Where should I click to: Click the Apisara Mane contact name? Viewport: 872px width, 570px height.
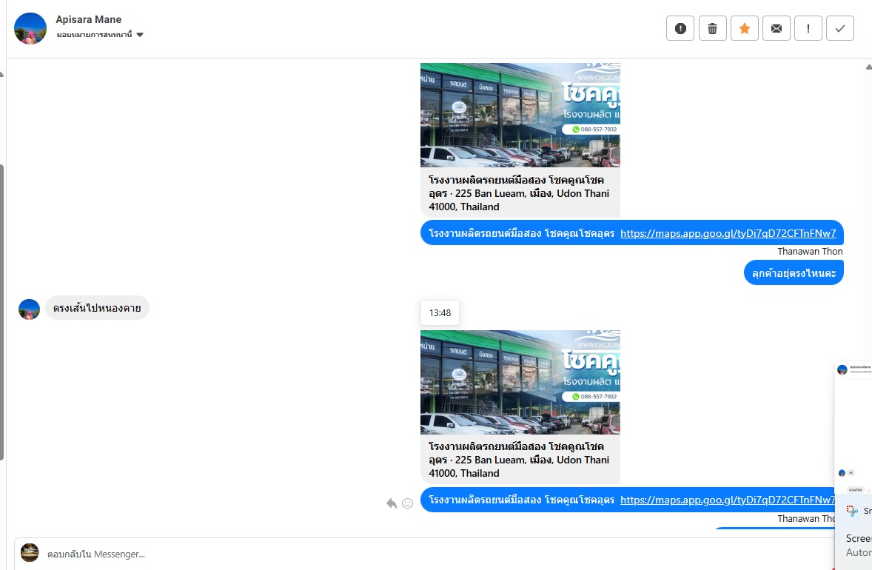[88, 19]
